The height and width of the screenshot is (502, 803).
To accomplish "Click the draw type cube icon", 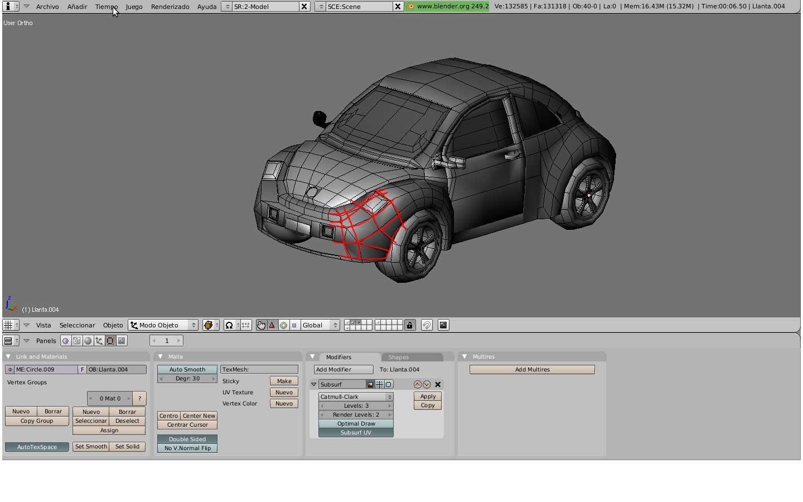I will coord(211,325).
